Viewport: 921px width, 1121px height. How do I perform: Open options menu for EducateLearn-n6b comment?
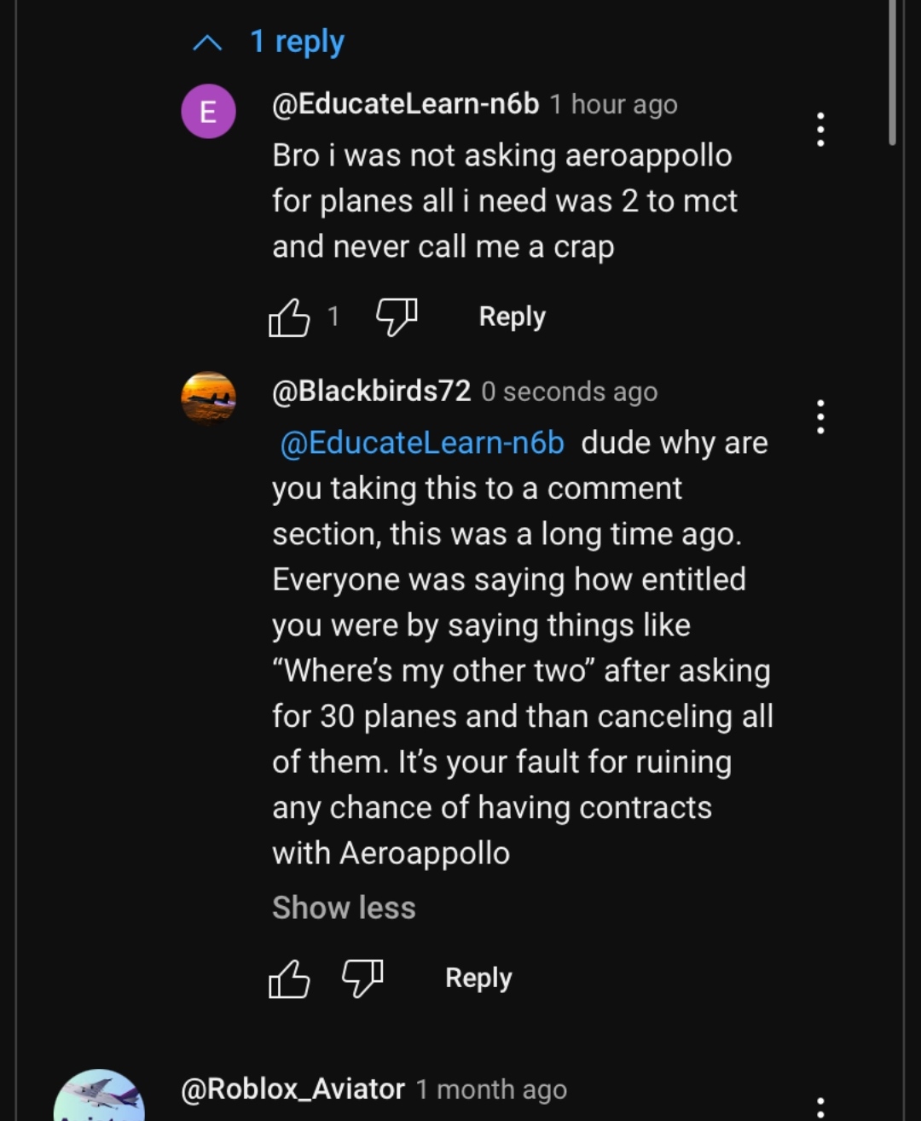tap(820, 130)
